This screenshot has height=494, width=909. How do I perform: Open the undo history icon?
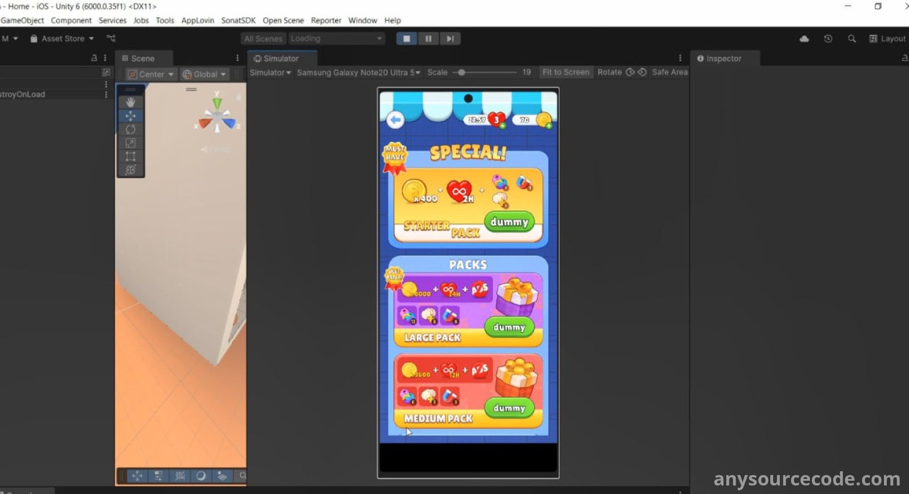coord(828,39)
